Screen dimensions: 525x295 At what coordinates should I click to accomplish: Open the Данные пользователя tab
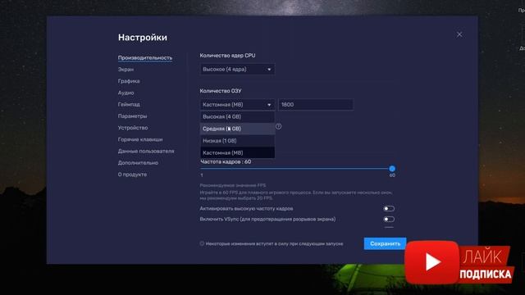146,151
